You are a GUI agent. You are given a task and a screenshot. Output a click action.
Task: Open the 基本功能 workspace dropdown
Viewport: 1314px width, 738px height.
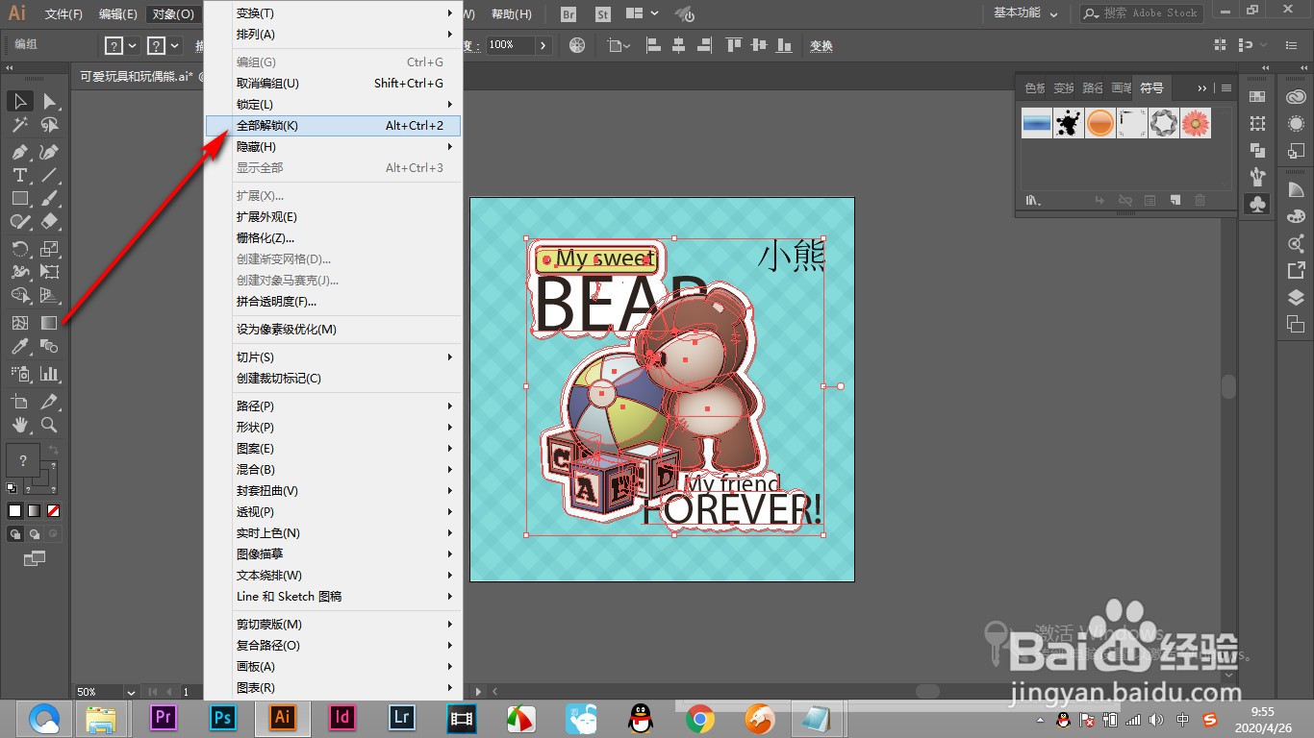pos(1025,13)
